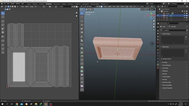The height and width of the screenshot is (106, 189).
Task: Open the Object Data properties tab icon
Action: (x=158, y=65)
